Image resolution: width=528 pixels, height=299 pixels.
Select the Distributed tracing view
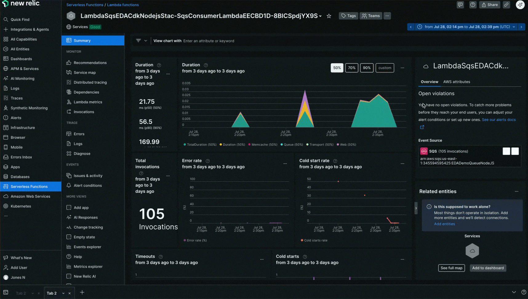point(90,82)
